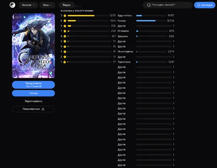
Task: Open the manga cover thumbnail
Action: tap(34, 46)
